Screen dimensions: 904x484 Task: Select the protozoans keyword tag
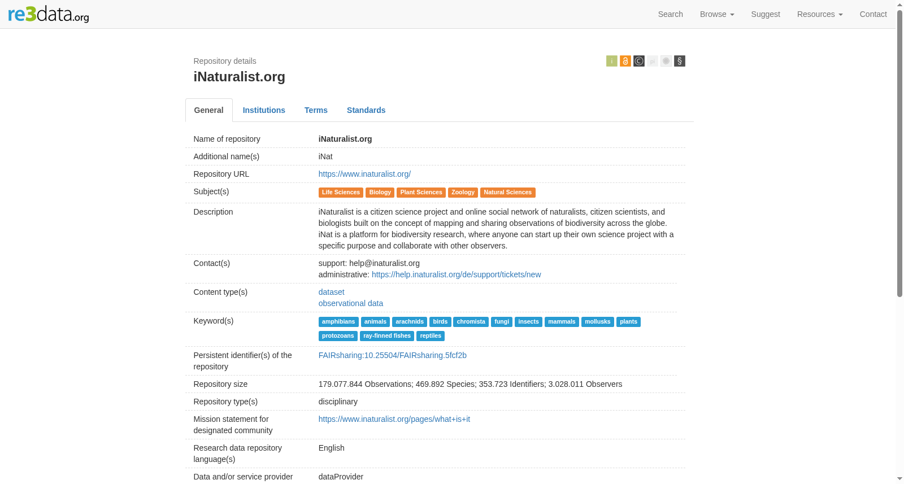338,336
